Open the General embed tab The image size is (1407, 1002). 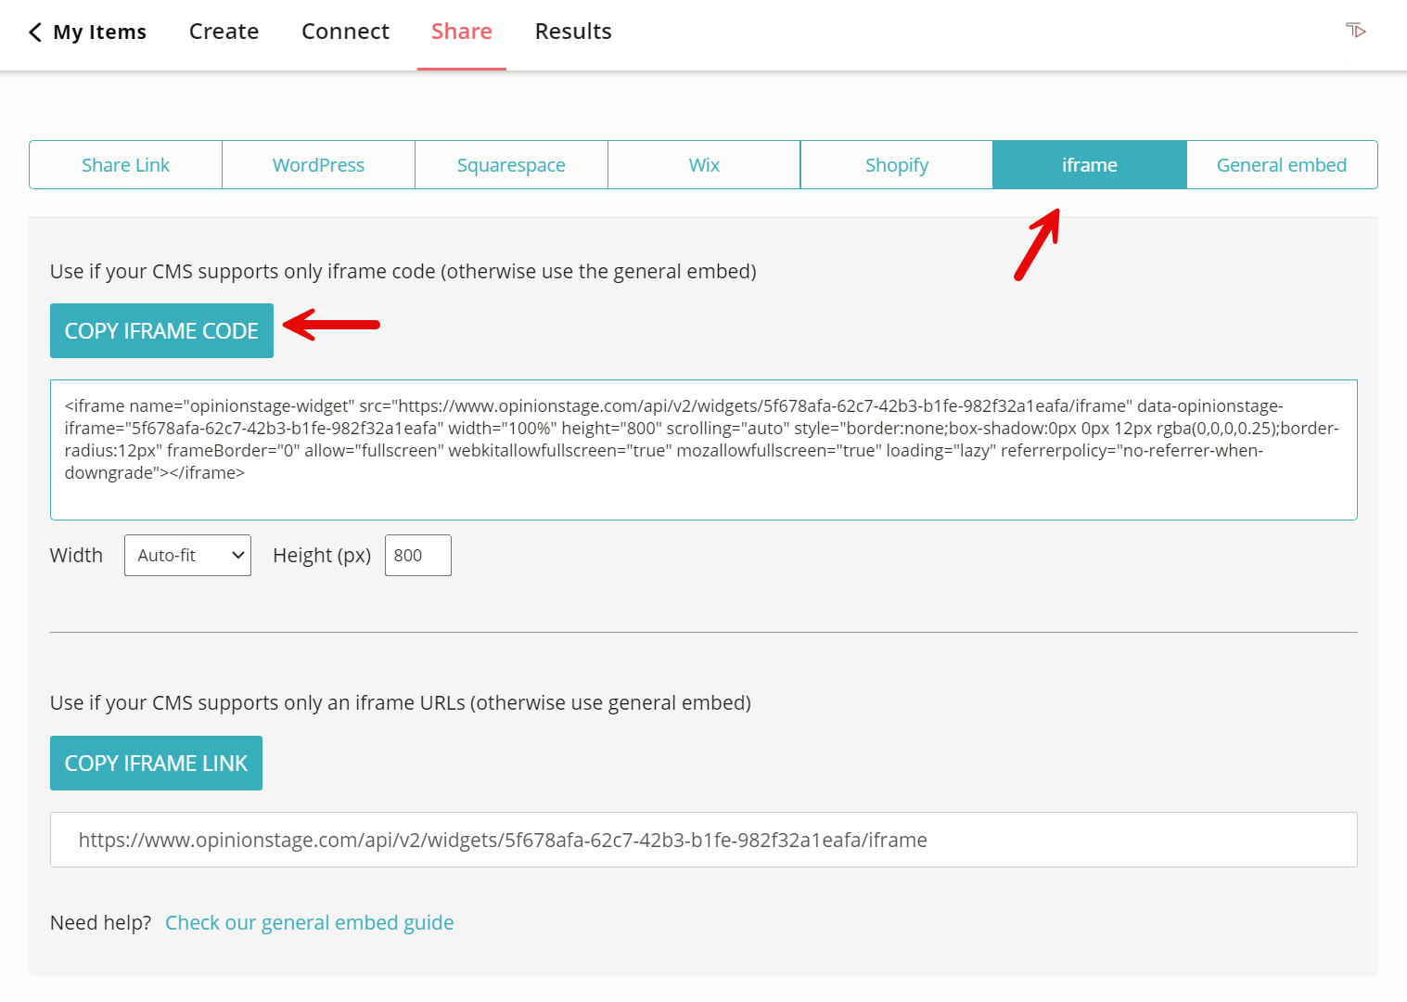click(x=1281, y=165)
